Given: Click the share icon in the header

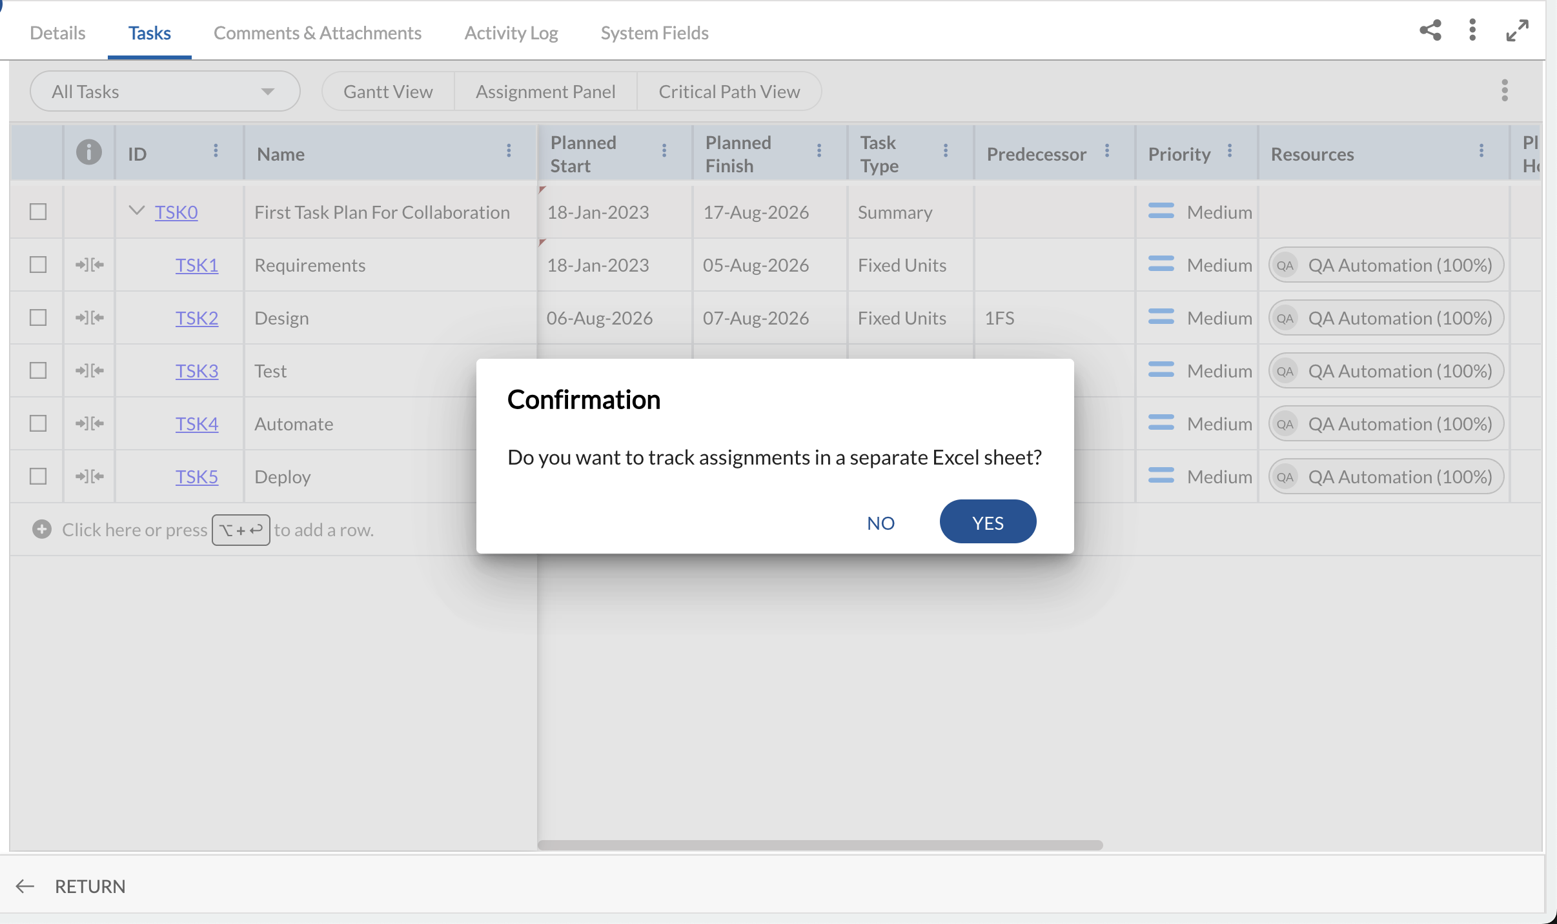Looking at the screenshot, I should click(x=1430, y=30).
